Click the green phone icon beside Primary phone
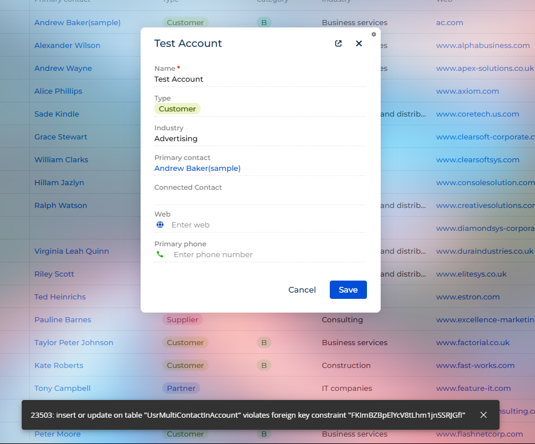 [159, 254]
